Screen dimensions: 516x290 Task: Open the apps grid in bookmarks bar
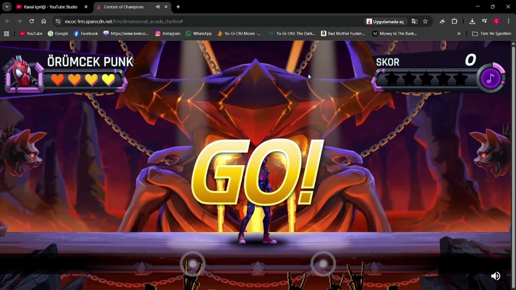click(6, 33)
